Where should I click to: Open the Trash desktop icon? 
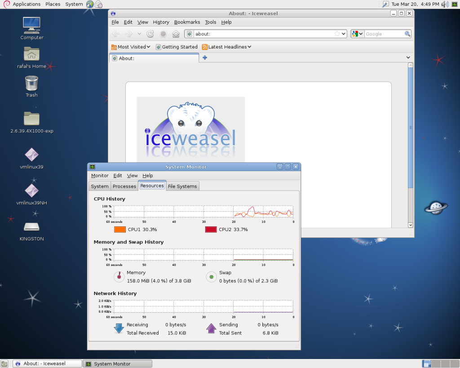pyautogui.click(x=32, y=87)
